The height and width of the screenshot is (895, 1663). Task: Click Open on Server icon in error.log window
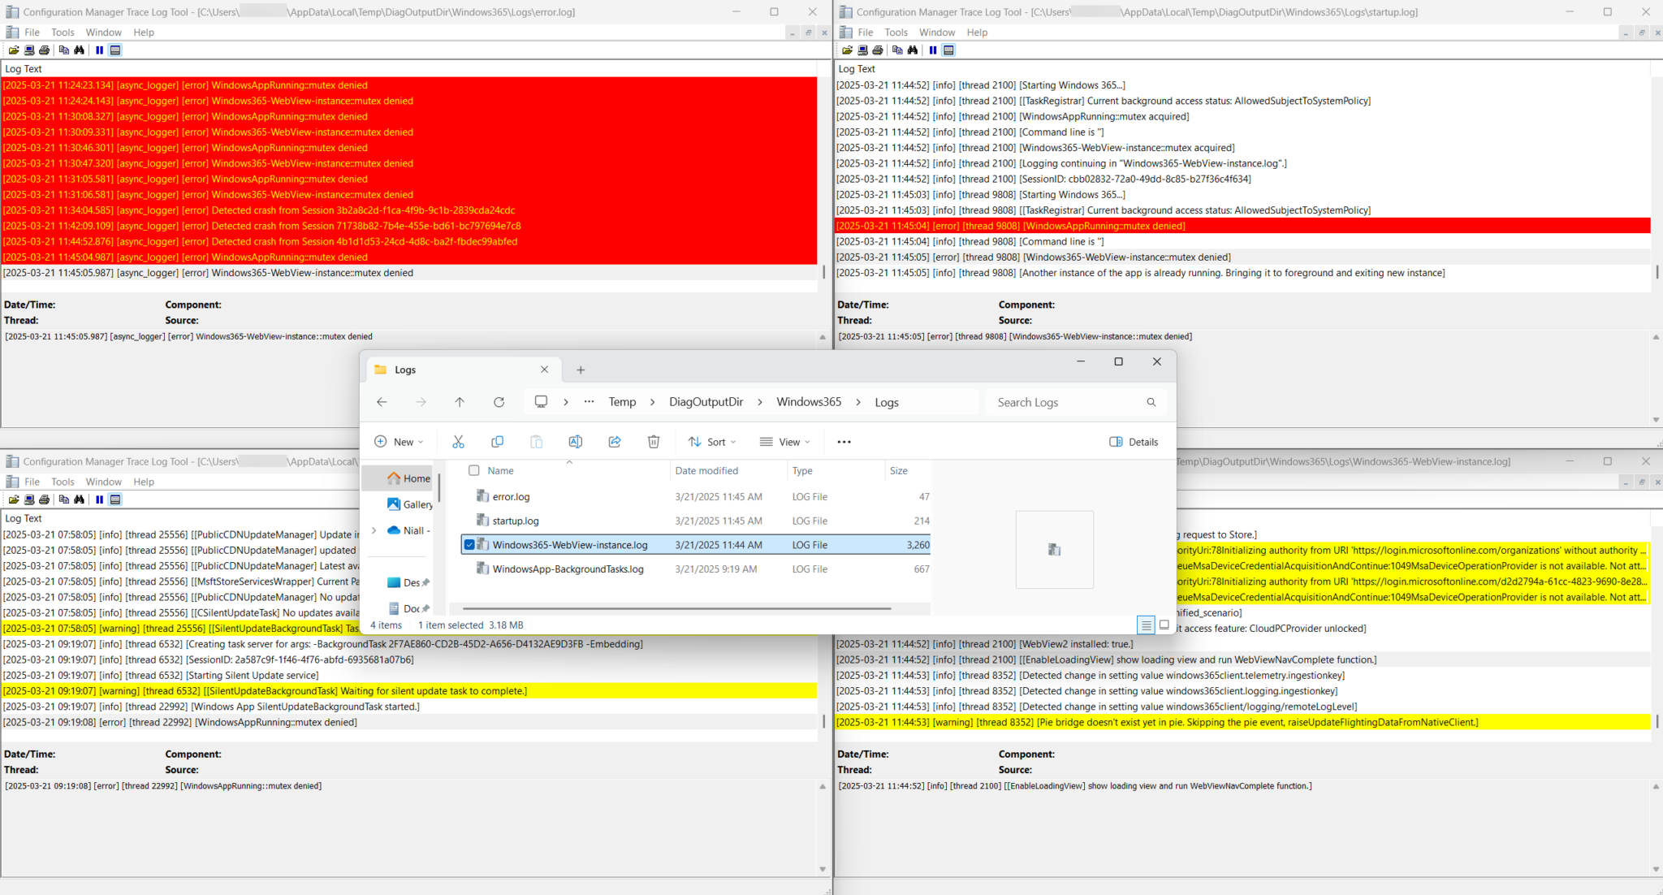[29, 50]
